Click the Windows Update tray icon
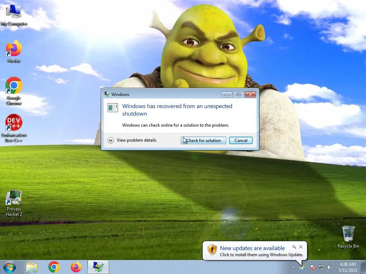 coord(302,267)
